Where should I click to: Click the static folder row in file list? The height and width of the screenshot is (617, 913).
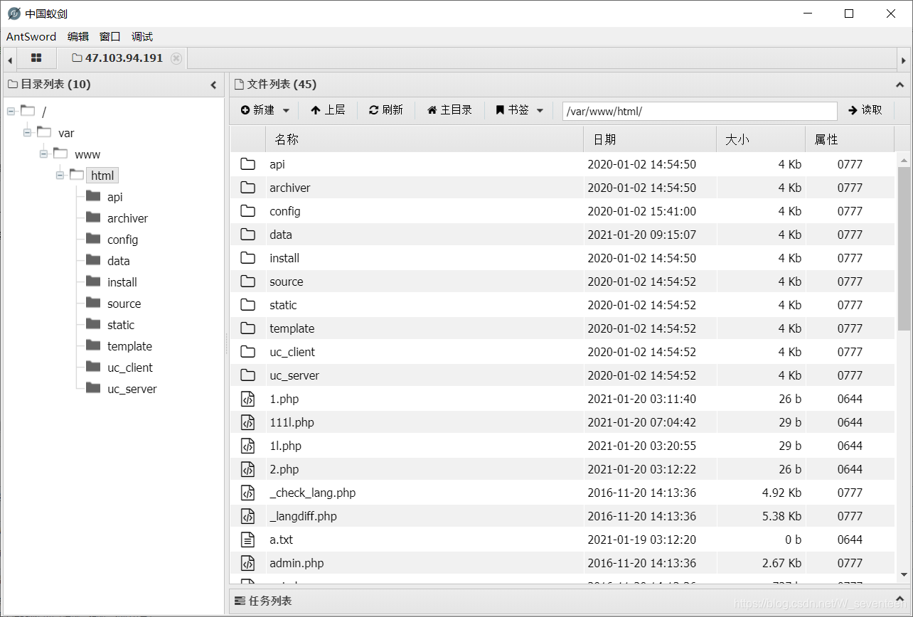point(562,305)
